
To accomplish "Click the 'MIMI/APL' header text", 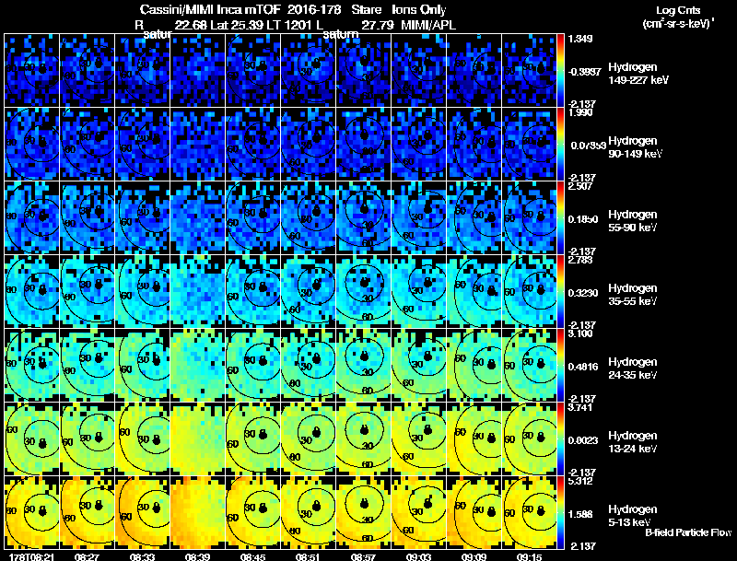I will 427,25.
